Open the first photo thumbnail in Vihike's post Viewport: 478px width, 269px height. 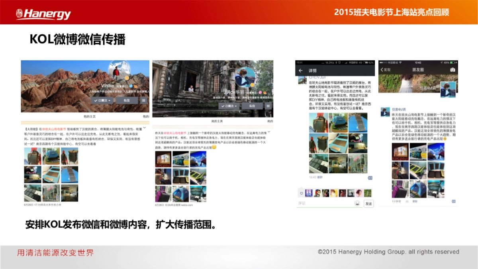(x=32, y=156)
